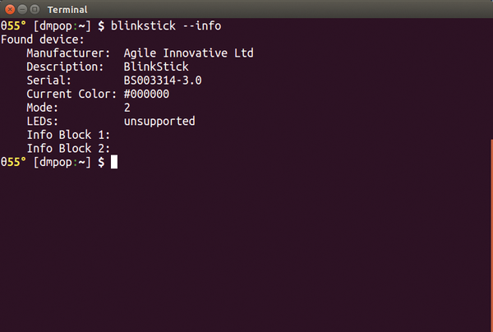The height and width of the screenshot is (332, 493).
Task: Click the Mode value 2
Action: (127, 108)
